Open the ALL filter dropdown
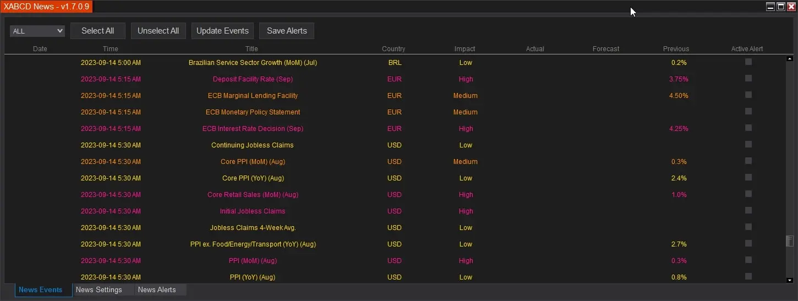 [x=37, y=31]
